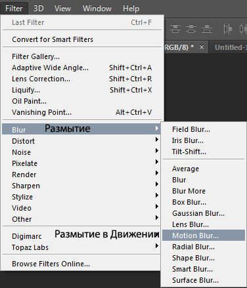The image size is (247, 288).
Task: Open the Window menu
Action: pyautogui.click(x=97, y=9)
